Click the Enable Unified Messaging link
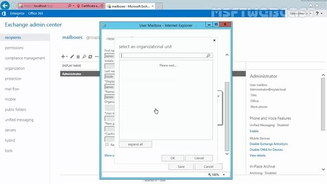 [x=254, y=131]
